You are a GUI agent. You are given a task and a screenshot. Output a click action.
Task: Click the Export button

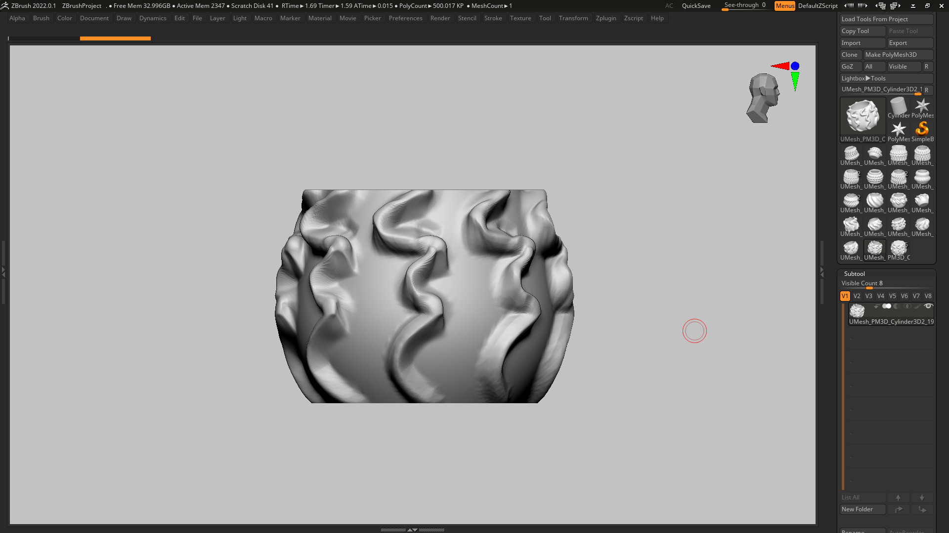tap(910, 43)
